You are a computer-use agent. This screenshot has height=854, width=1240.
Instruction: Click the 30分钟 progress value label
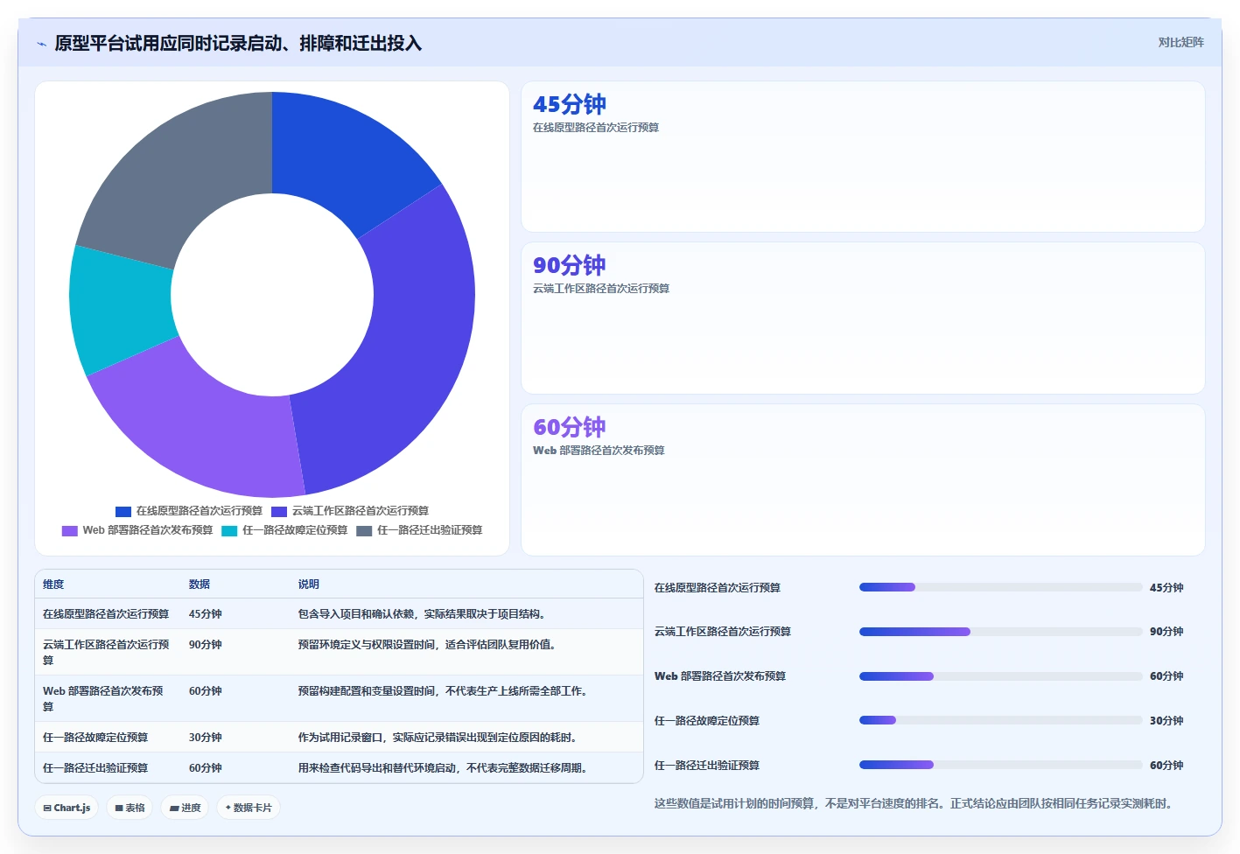click(1166, 720)
